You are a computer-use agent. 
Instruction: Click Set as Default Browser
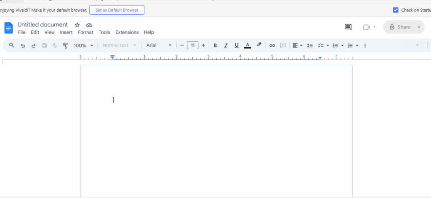(x=117, y=10)
